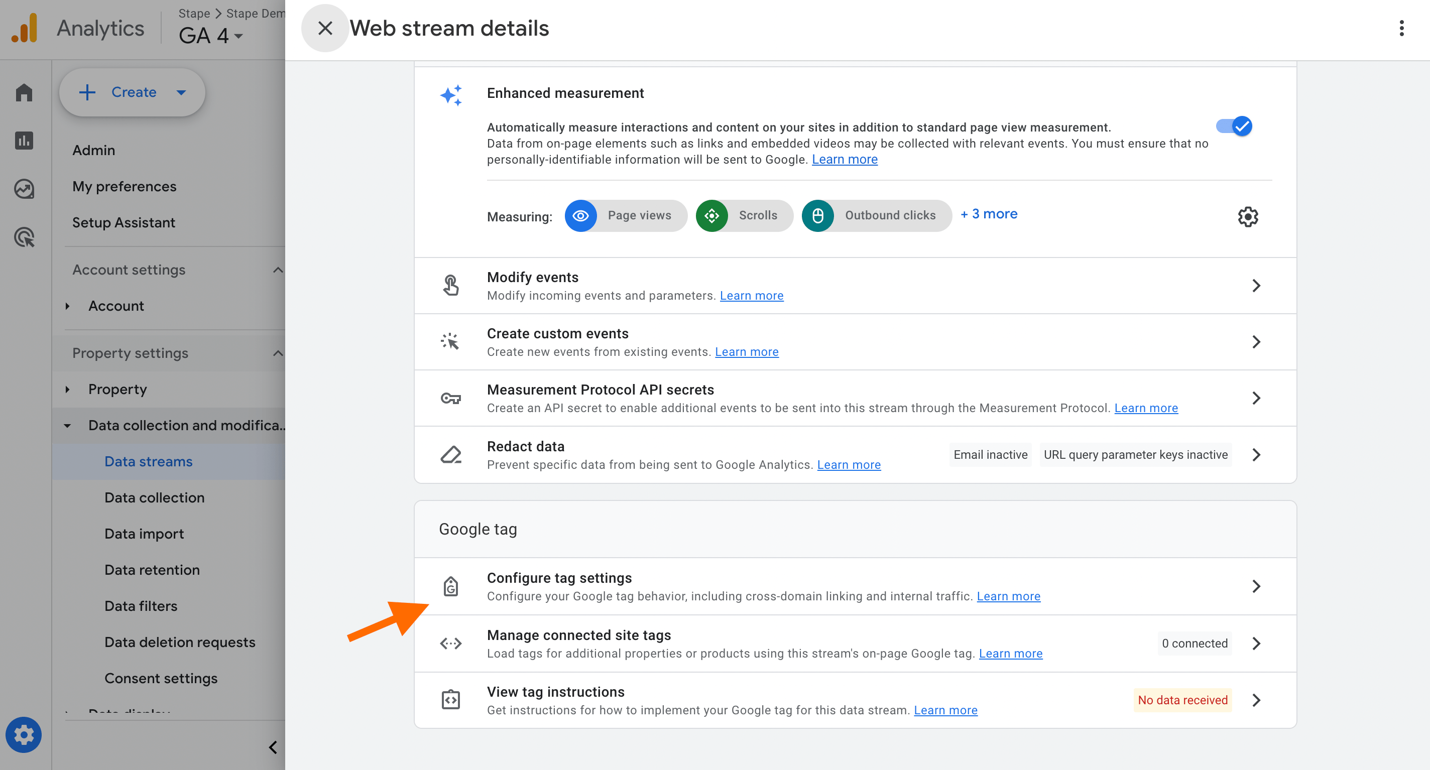Screen dimensions: 1430x770
Task: Open View tag instructions via its chevron
Action: click(x=1256, y=700)
